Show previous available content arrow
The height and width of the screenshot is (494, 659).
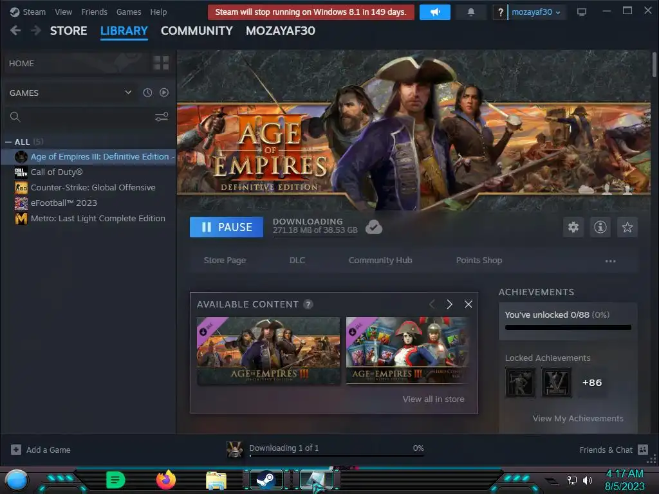(x=432, y=304)
